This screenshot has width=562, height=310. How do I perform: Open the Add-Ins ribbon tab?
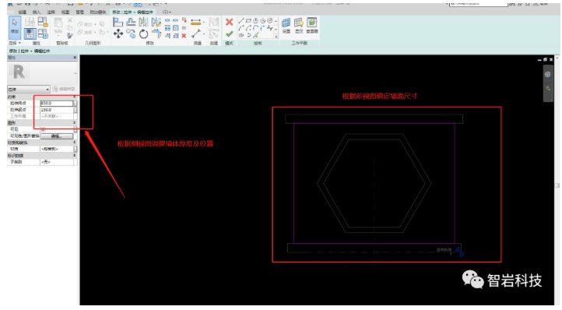pos(98,12)
